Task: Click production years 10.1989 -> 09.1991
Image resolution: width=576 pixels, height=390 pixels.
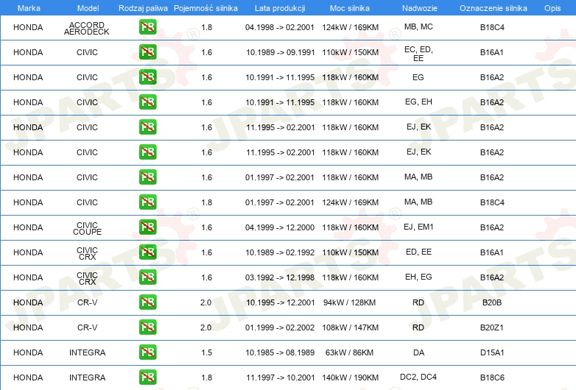Action: point(281,52)
